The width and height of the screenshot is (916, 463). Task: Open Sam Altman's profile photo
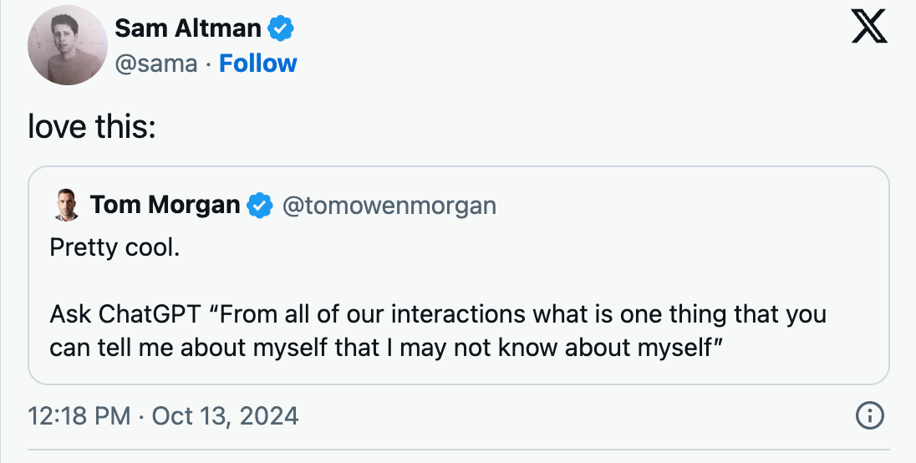tap(68, 45)
